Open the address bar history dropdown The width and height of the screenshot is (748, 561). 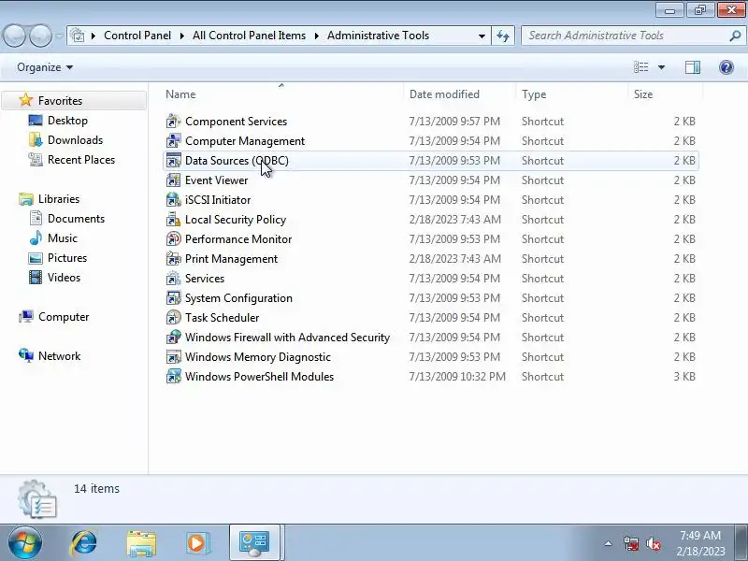click(482, 36)
